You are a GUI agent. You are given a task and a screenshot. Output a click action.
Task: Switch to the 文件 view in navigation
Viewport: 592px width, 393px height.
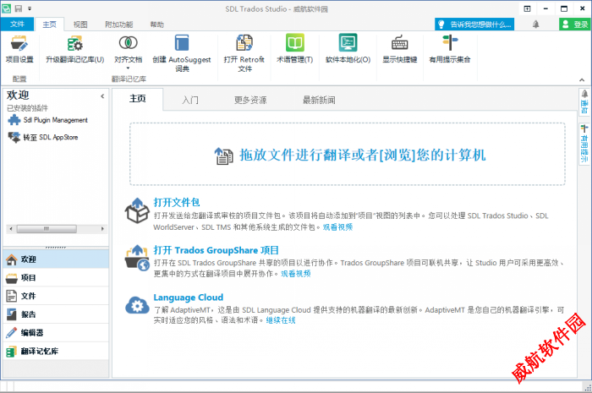click(56, 296)
